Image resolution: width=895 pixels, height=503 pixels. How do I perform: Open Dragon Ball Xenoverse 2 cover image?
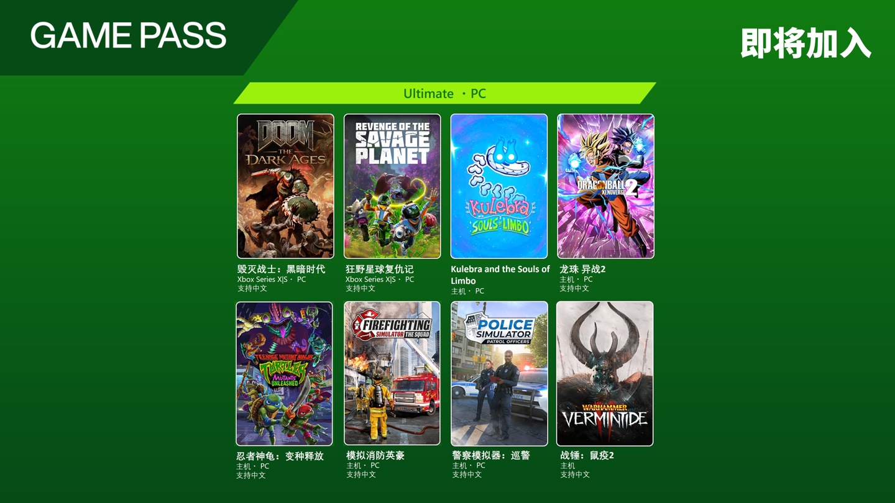(x=606, y=186)
